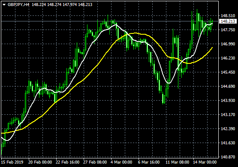Click the 15 Feb 2019 date label
This screenshot has width=238, height=167.
pos(12,162)
